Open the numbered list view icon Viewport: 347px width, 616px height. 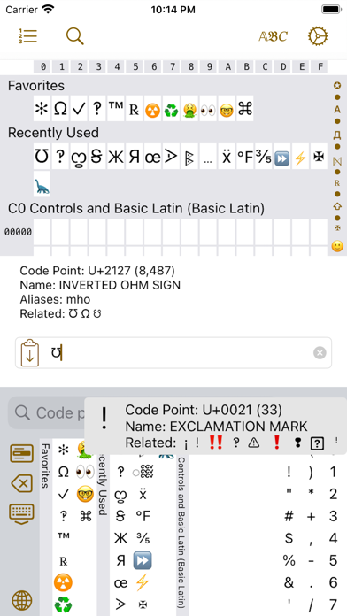click(28, 36)
